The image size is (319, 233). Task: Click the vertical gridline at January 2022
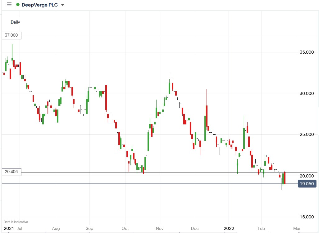(229, 124)
